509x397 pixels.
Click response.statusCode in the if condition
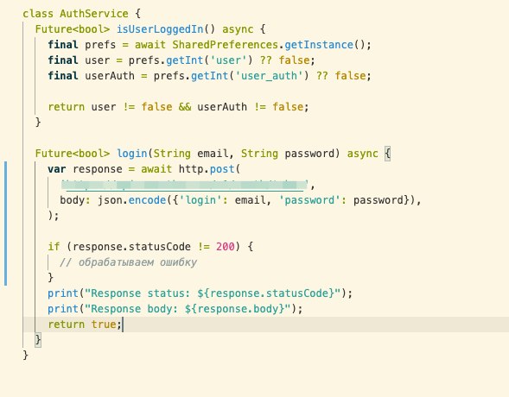pos(132,247)
